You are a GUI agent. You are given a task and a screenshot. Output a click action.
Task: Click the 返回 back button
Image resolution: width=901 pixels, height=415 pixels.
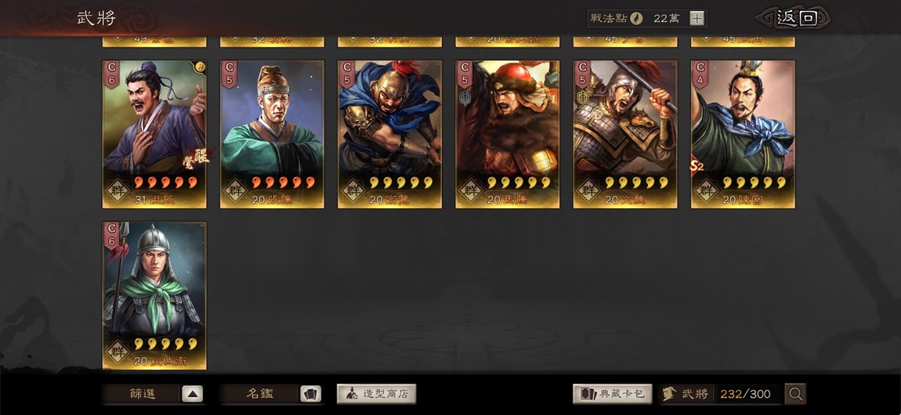(x=796, y=18)
